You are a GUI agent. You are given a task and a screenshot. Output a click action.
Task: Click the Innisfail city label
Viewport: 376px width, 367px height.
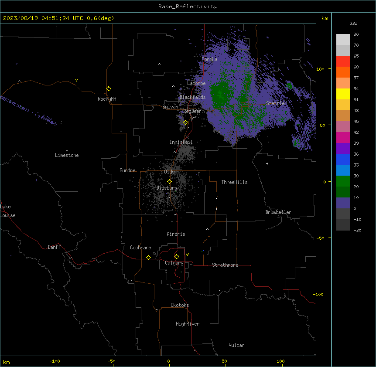pos(181,142)
